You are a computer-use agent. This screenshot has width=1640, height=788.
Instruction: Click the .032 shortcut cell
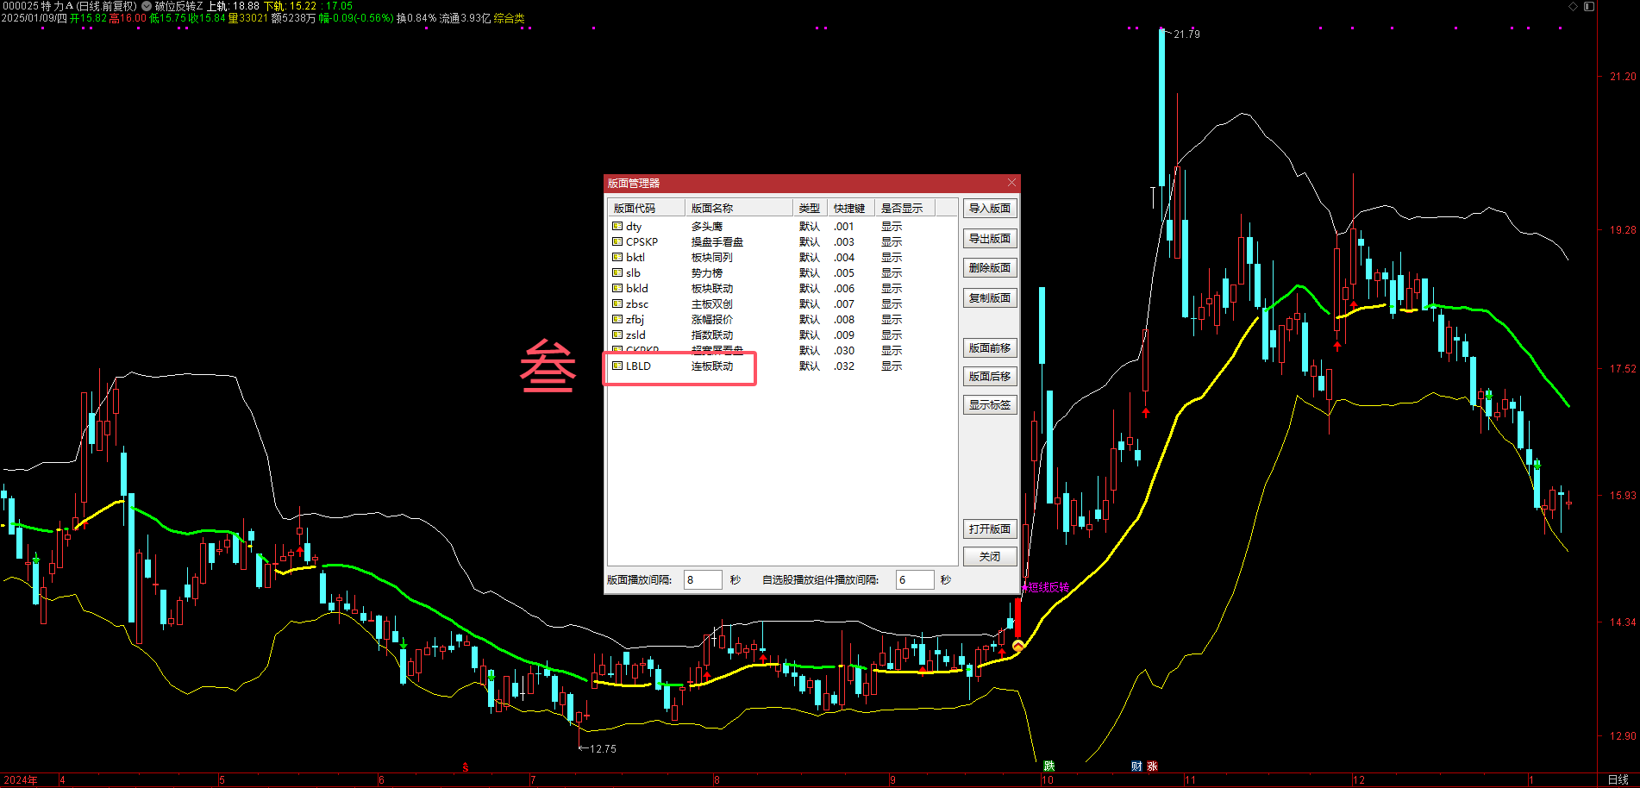(x=844, y=366)
